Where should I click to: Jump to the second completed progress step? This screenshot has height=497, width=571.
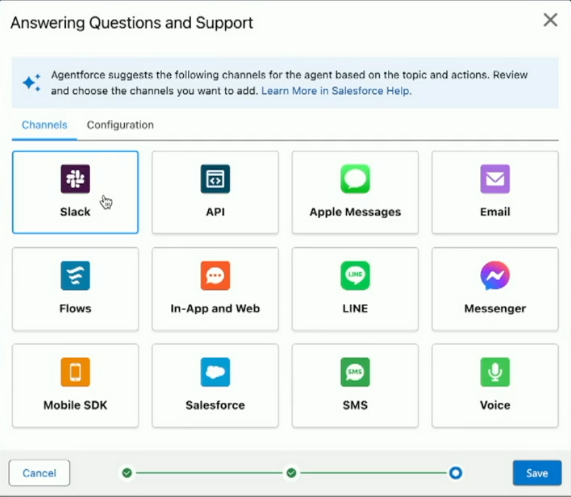(292, 473)
